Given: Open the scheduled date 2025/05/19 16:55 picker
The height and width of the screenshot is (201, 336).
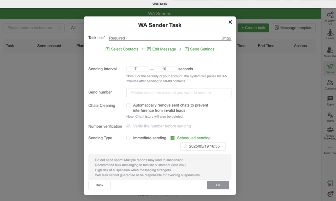Looking at the screenshot, I should [203, 146].
